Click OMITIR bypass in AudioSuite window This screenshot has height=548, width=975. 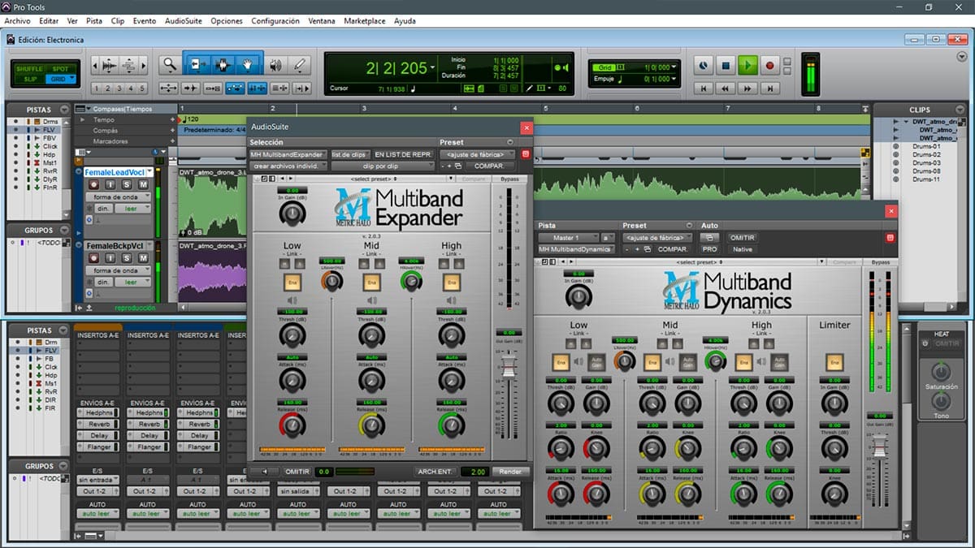297,472
